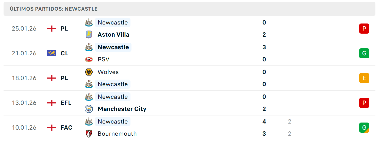Click the Manchester City crest
The width and height of the screenshot is (381, 143).
pyautogui.click(x=89, y=109)
